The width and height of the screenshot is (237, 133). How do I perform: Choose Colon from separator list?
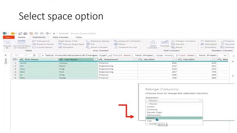tap(174, 107)
